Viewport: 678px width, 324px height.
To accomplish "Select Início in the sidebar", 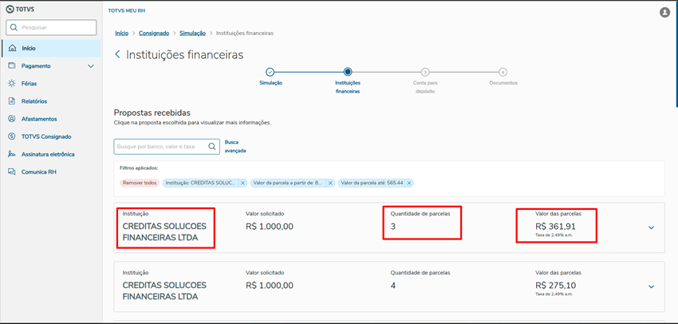I will coord(52,49).
